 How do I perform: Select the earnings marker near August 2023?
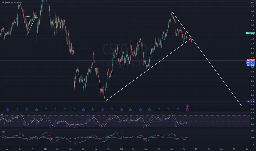[x=168, y=110]
